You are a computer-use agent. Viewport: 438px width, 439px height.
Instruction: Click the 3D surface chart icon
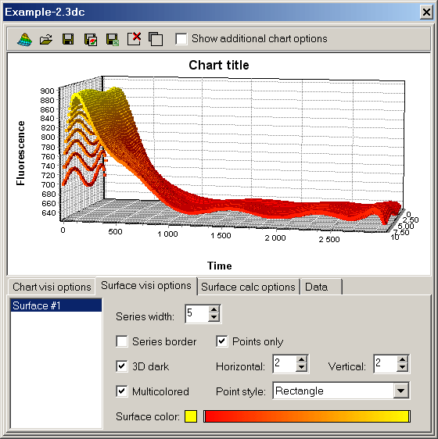(24, 39)
